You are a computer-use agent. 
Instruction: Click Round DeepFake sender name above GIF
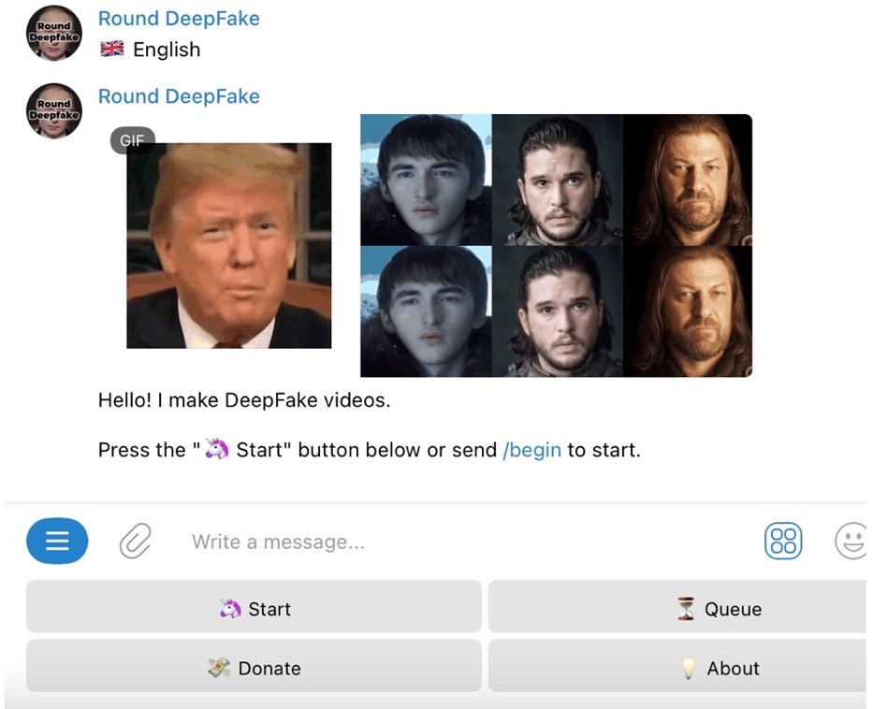[179, 96]
